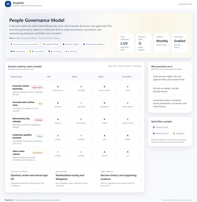Open the Cadence Monthly stat card
The height and width of the screenshot is (202, 197).
click(161, 43)
